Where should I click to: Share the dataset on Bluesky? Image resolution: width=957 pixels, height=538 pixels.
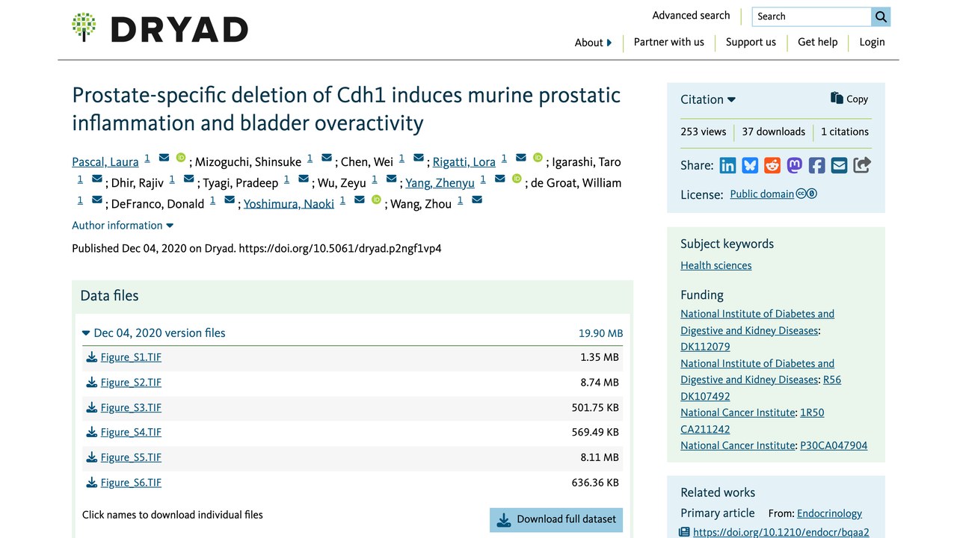[750, 165]
